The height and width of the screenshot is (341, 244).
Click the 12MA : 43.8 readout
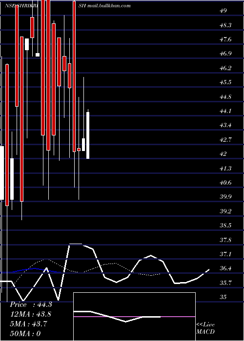(31, 314)
